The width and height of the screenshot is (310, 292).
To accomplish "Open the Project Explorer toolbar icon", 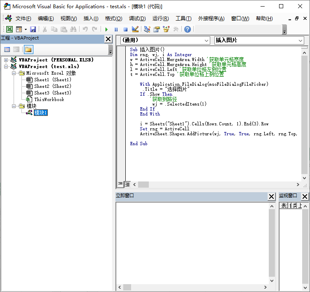I will tap(147, 29).
